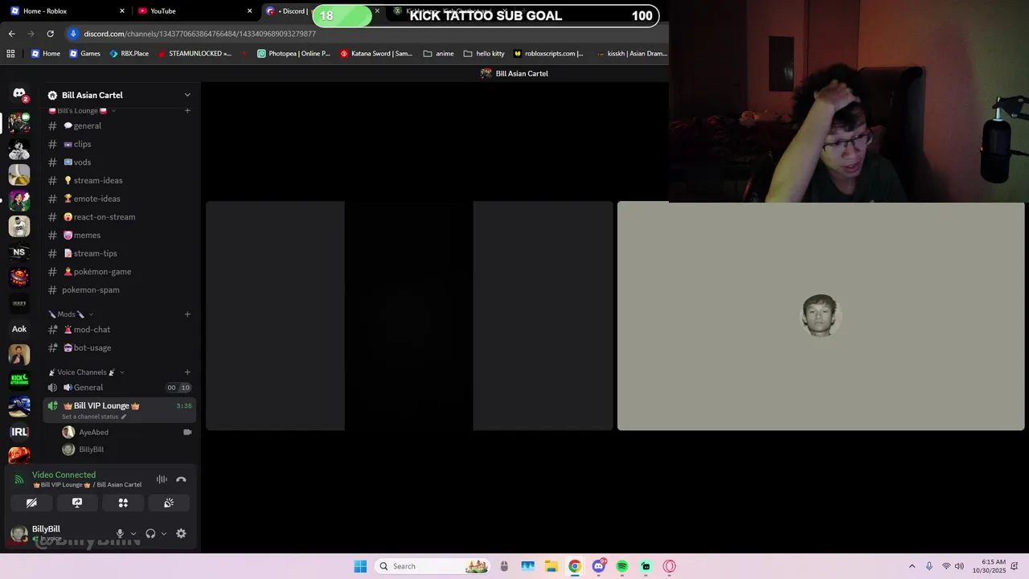
Task: Collapse the Mods category
Action: (x=71, y=314)
